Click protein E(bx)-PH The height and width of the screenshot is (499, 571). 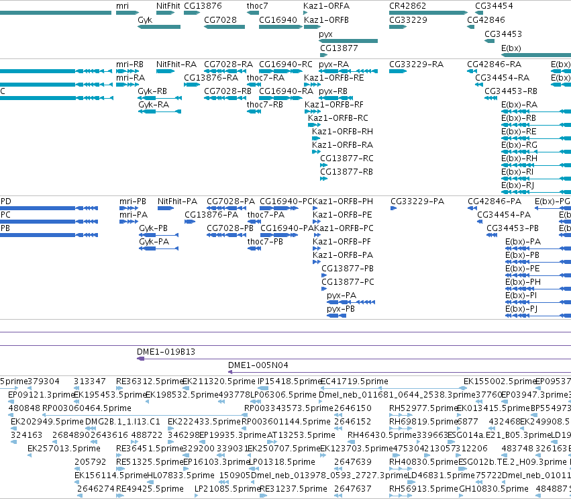pos(538,289)
